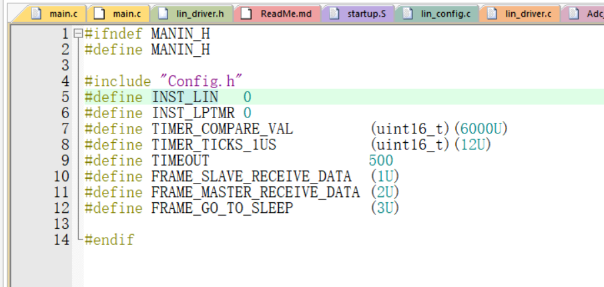This screenshot has height=287, width=604.
Task: Switch to the lin_driver.c tab
Action: click(x=520, y=14)
